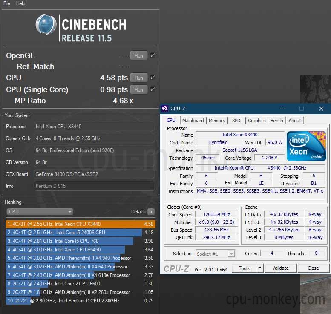Viewport: 331px width, 314px height.
Task: Close CPU-Z window with X icon
Action: click(x=321, y=109)
